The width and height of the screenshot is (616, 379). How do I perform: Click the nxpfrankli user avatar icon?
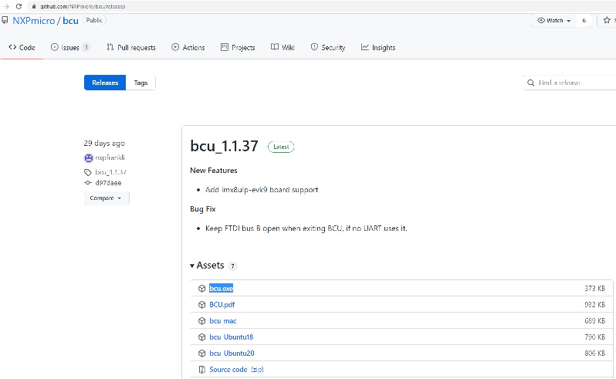tap(89, 157)
